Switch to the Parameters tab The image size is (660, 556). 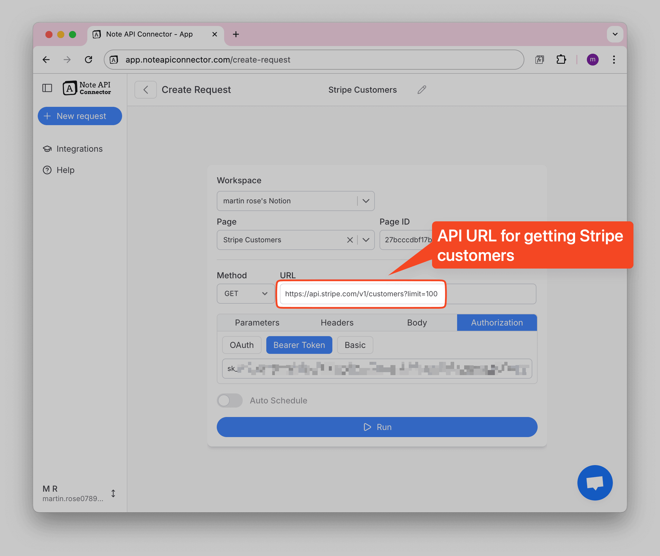click(257, 323)
